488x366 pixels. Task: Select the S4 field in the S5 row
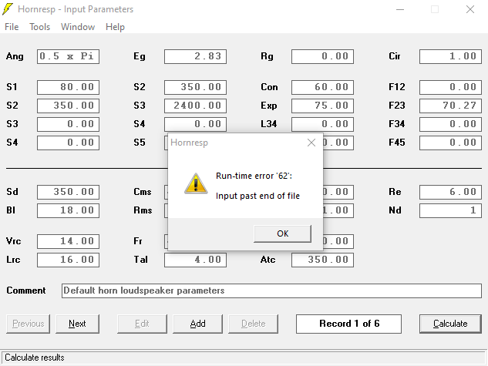(x=68, y=143)
